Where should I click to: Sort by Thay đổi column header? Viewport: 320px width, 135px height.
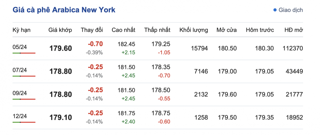click(92, 30)
